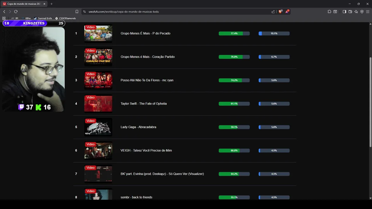
Task: Click the share page icon
Action: tap(273, 12)
